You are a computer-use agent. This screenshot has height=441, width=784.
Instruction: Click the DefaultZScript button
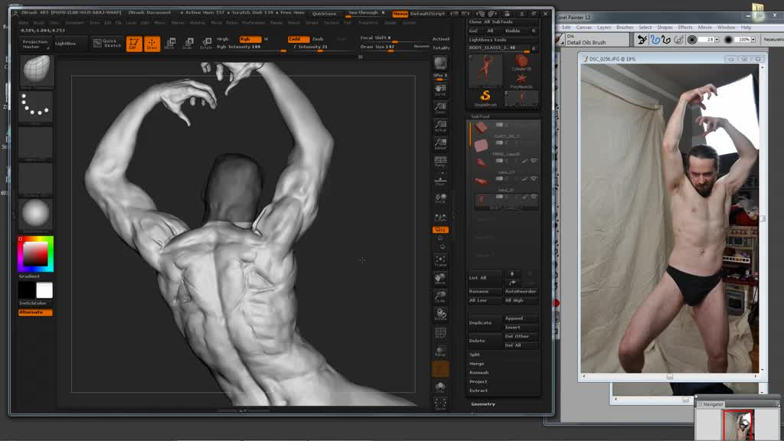coord(427,14)
